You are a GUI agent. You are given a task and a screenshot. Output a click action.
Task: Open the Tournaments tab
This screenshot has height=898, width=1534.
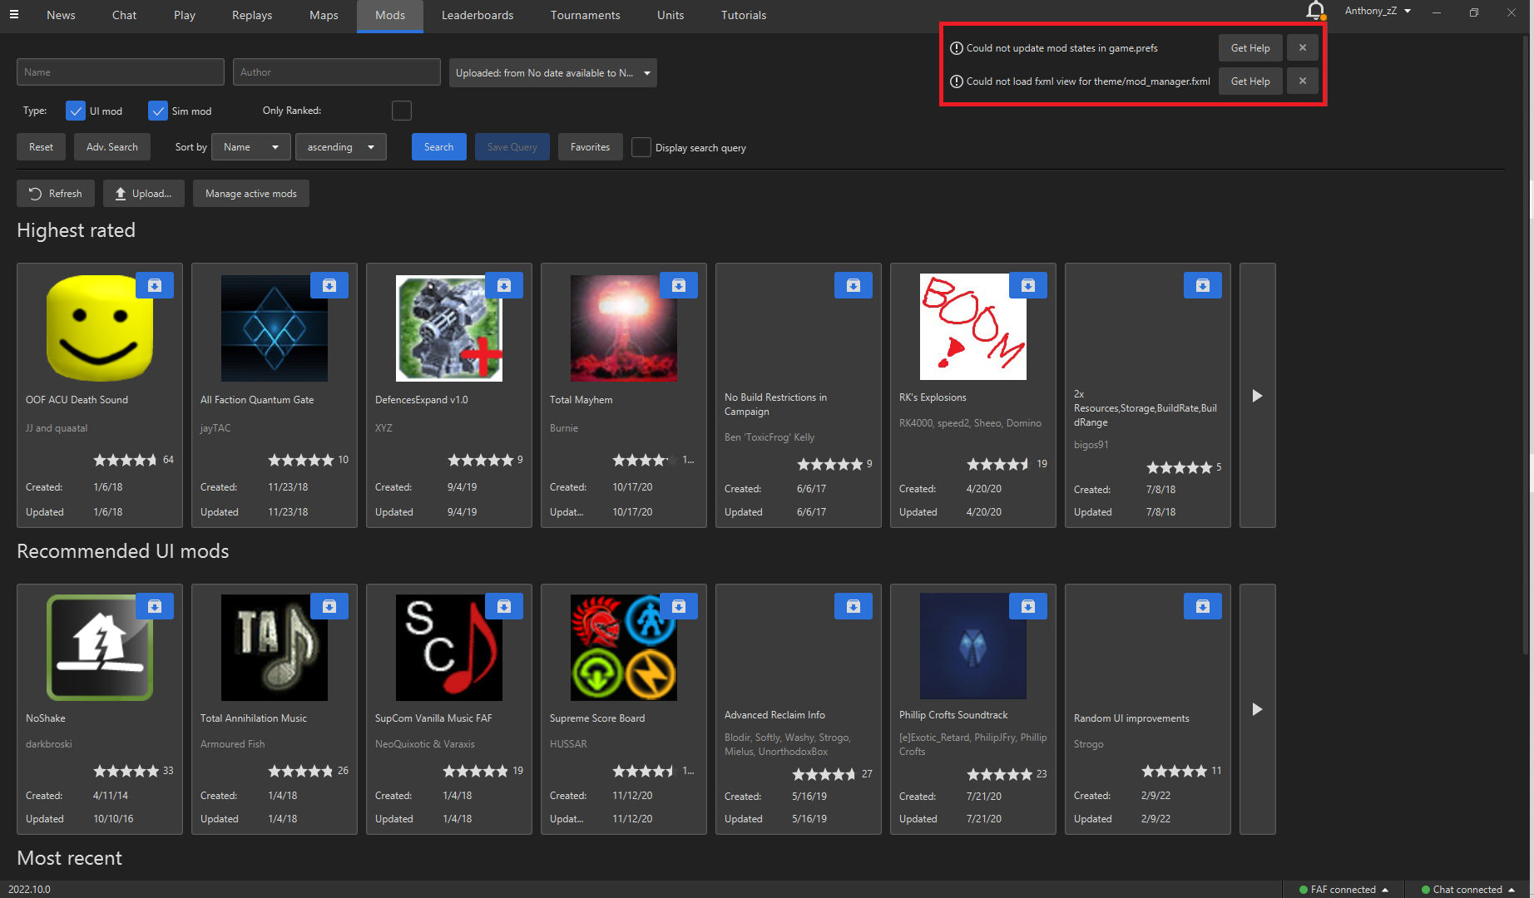click(586, 15)
